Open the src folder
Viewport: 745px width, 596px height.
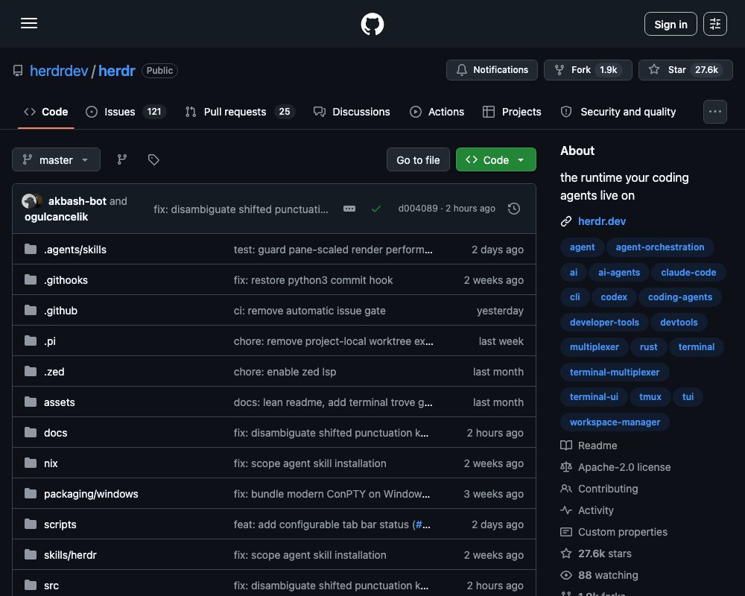[51, 586]
